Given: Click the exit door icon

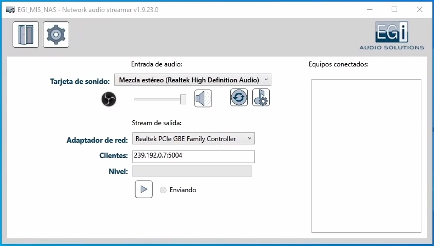Looking at the screenshot, I should [26, 35].
